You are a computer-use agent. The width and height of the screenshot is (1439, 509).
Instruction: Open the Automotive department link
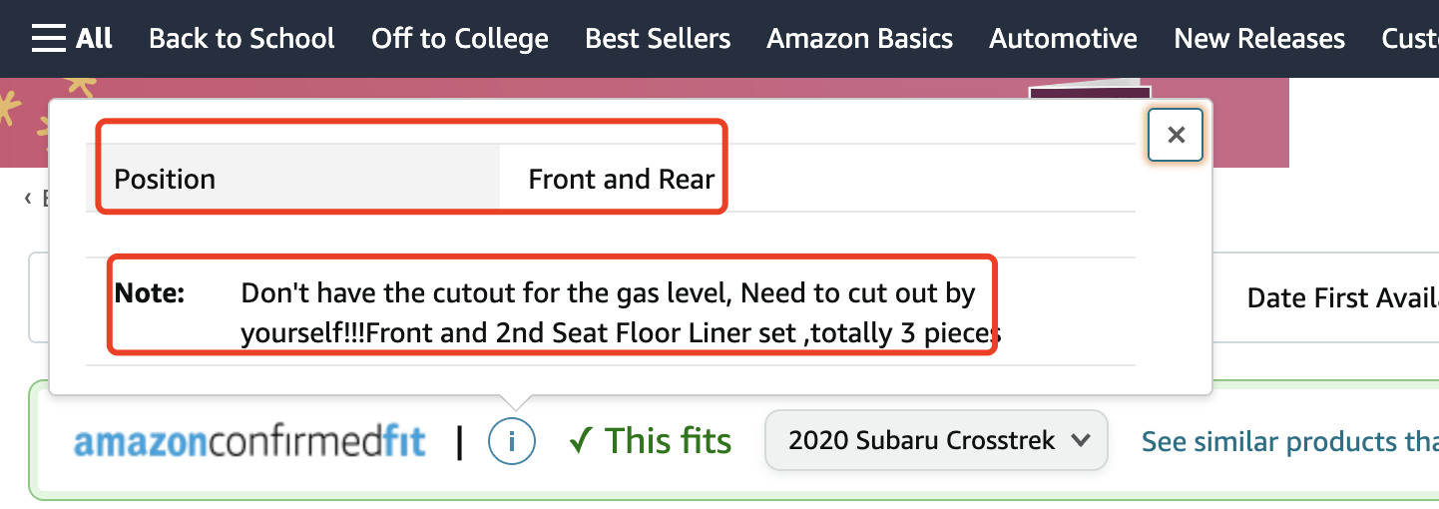[1063, 39]
